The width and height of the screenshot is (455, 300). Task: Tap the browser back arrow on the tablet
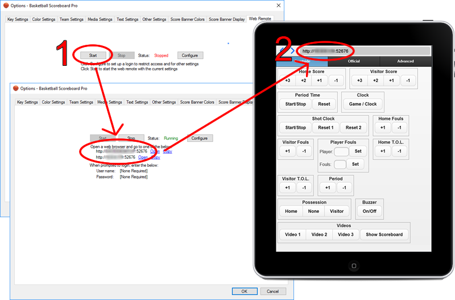[283, 51]
